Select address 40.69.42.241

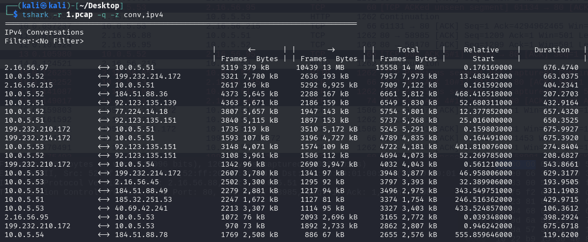[141, 208]
